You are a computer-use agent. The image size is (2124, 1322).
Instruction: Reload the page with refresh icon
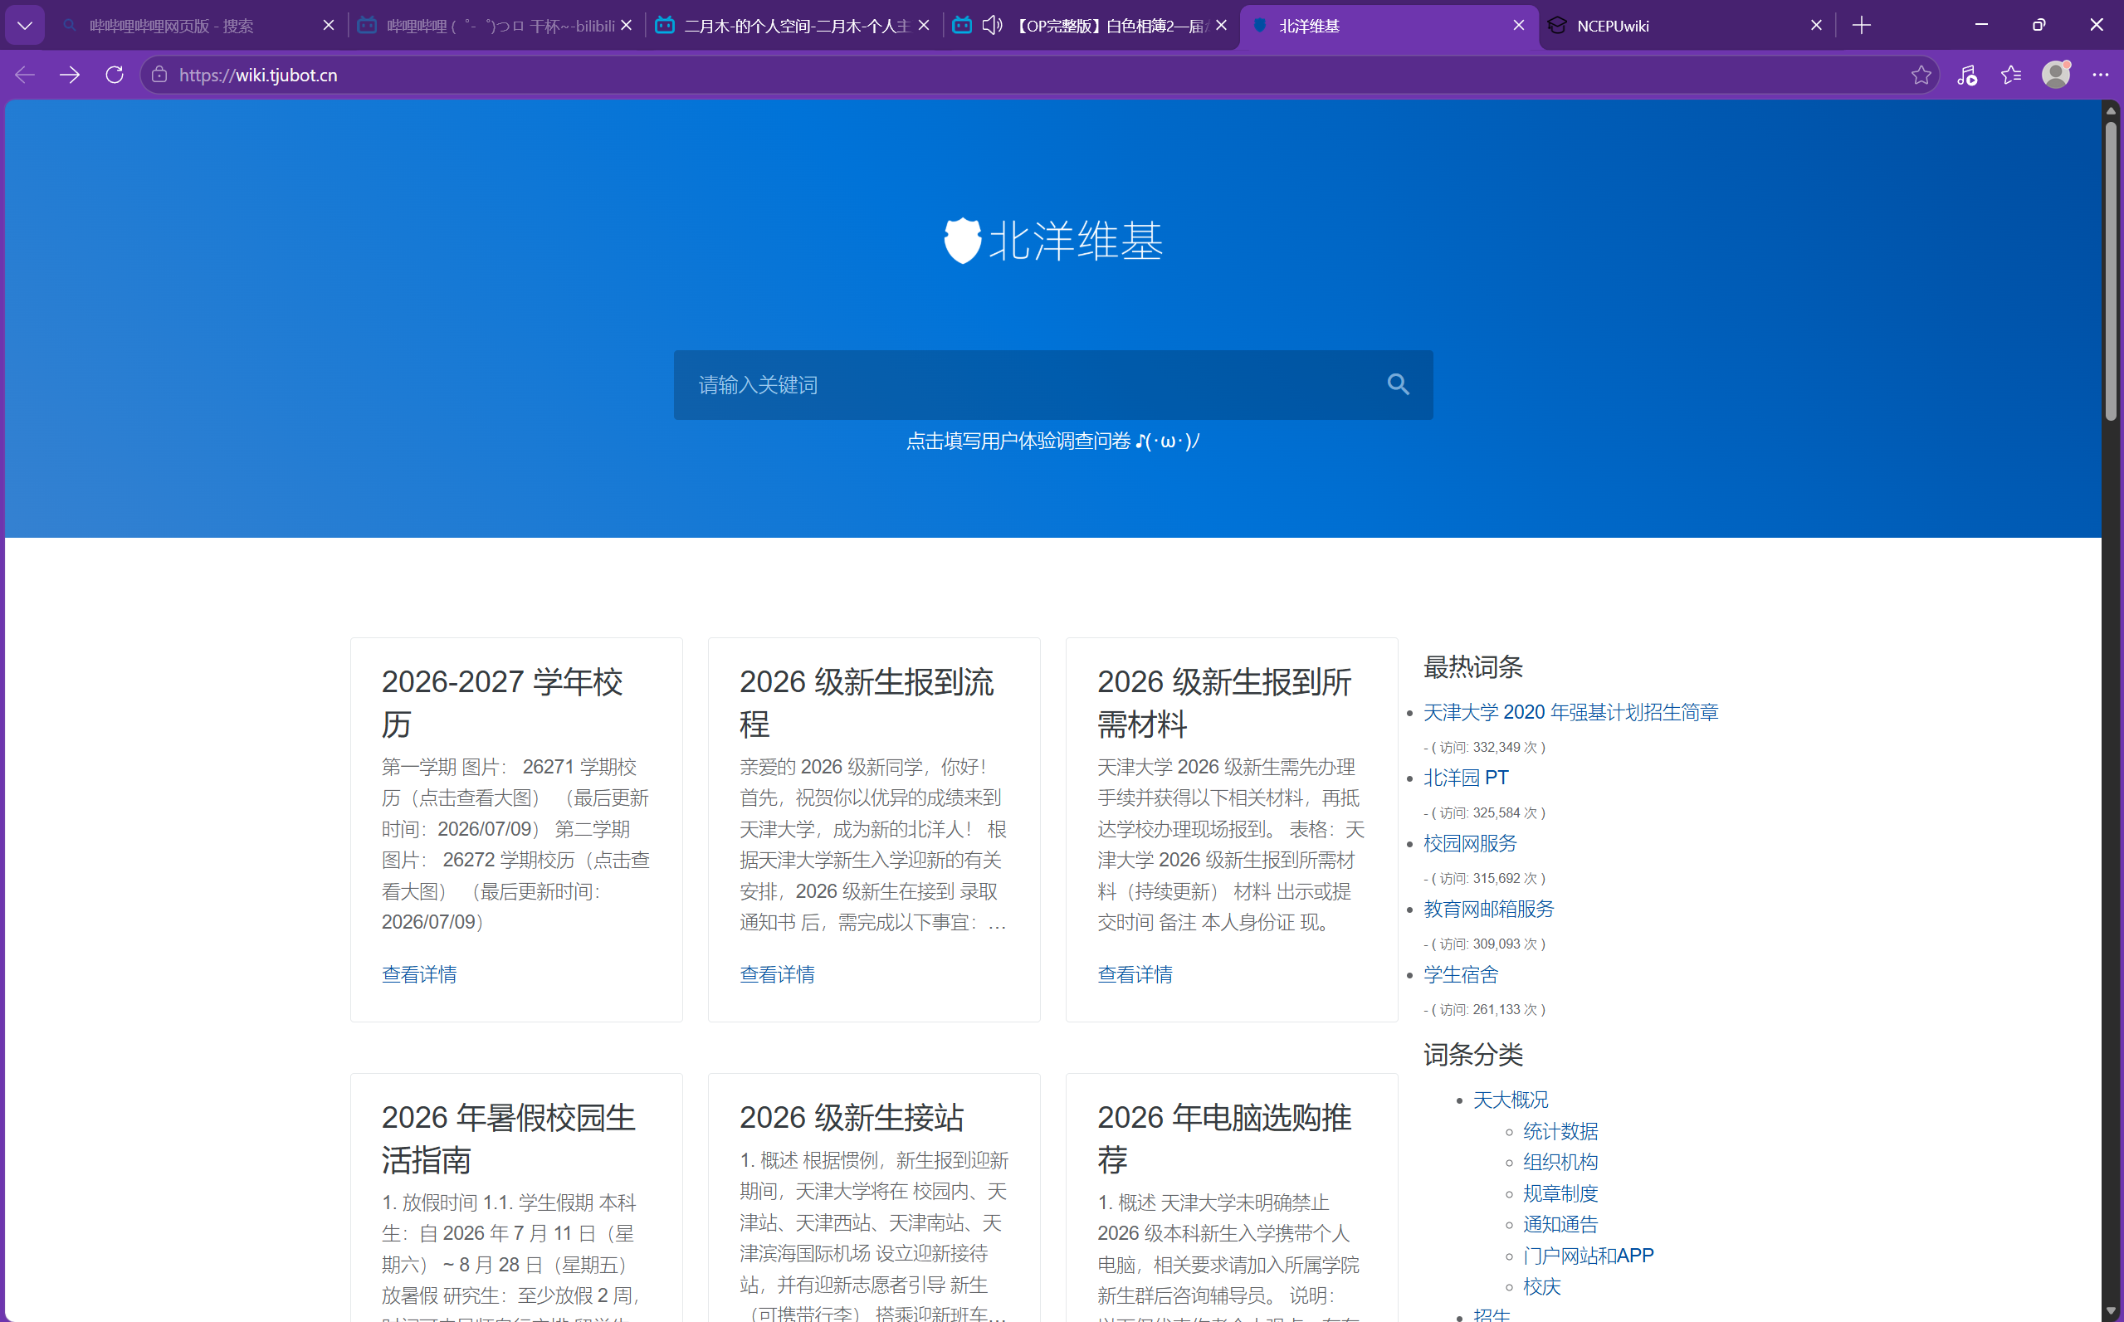[x=115, y=76]
